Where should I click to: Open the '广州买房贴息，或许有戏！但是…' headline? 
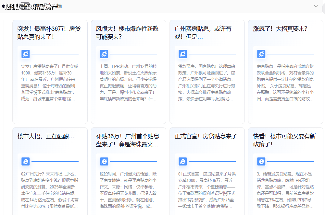pyautogui.click(x=203, y=33)
